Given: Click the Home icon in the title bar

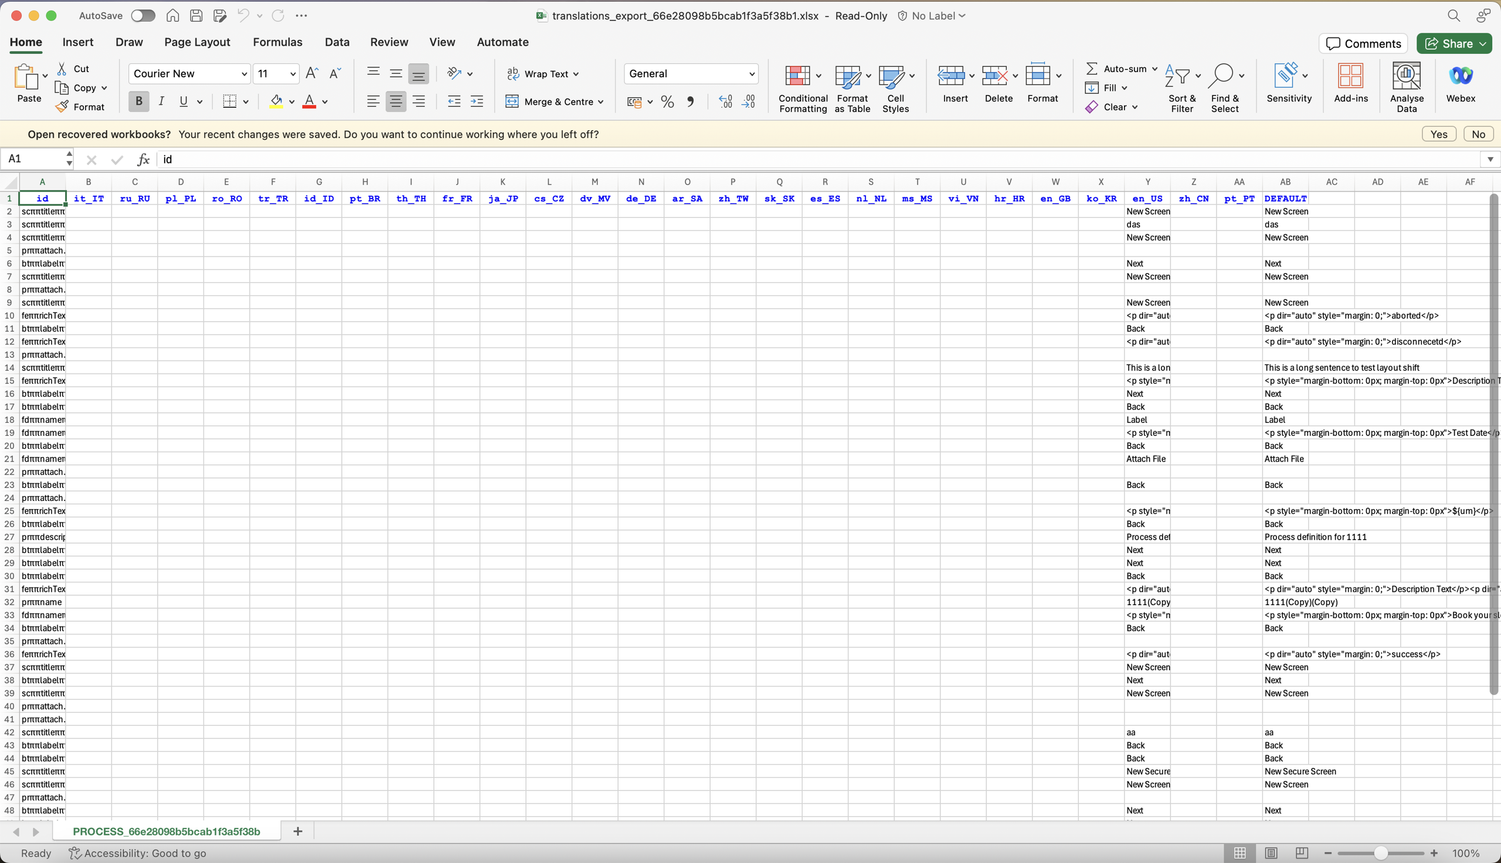Looking at the screenshot, I should (x=172, y=15).
